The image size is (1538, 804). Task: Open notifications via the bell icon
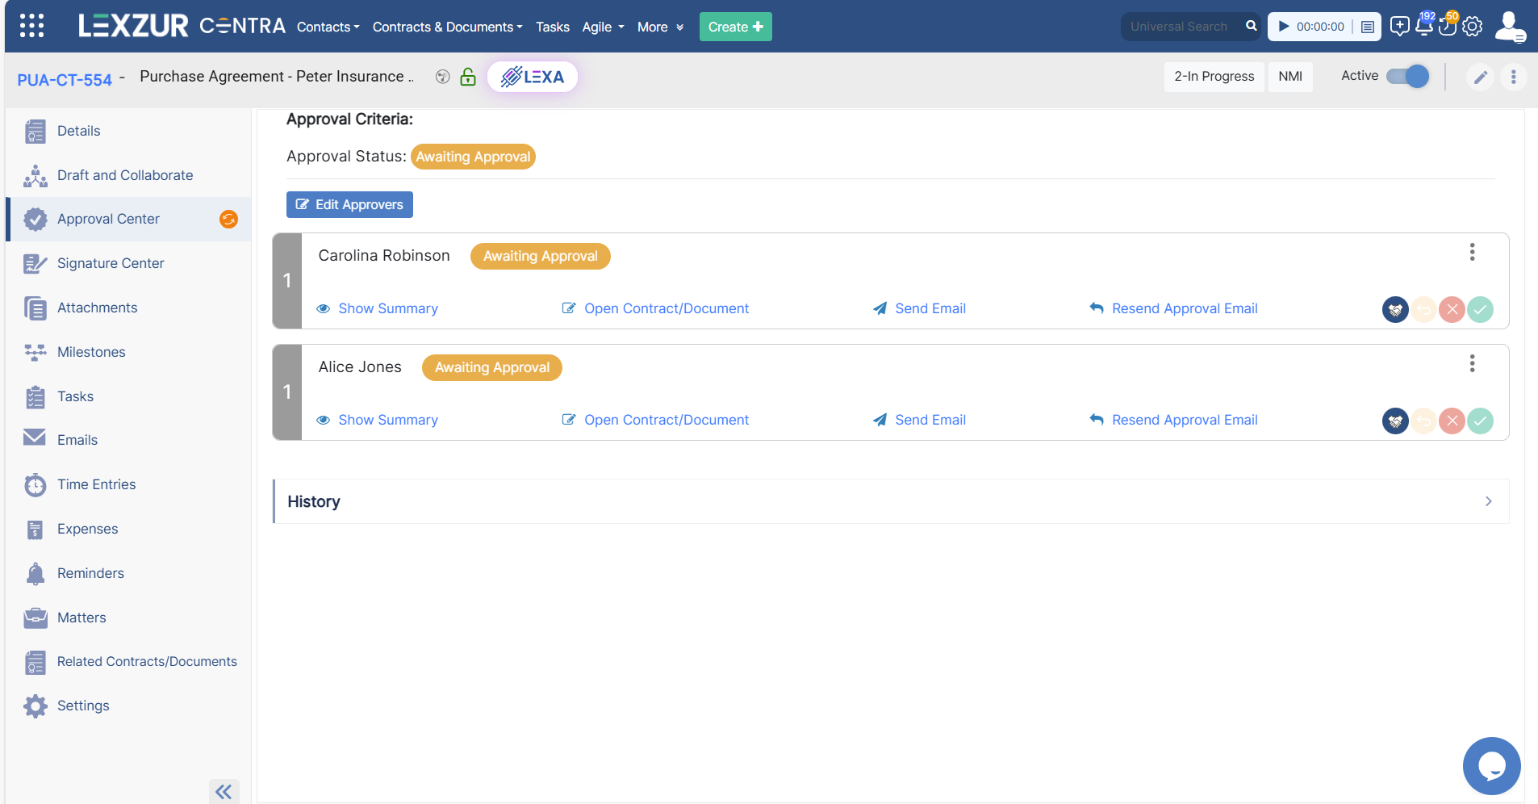tap(1423, 27)
